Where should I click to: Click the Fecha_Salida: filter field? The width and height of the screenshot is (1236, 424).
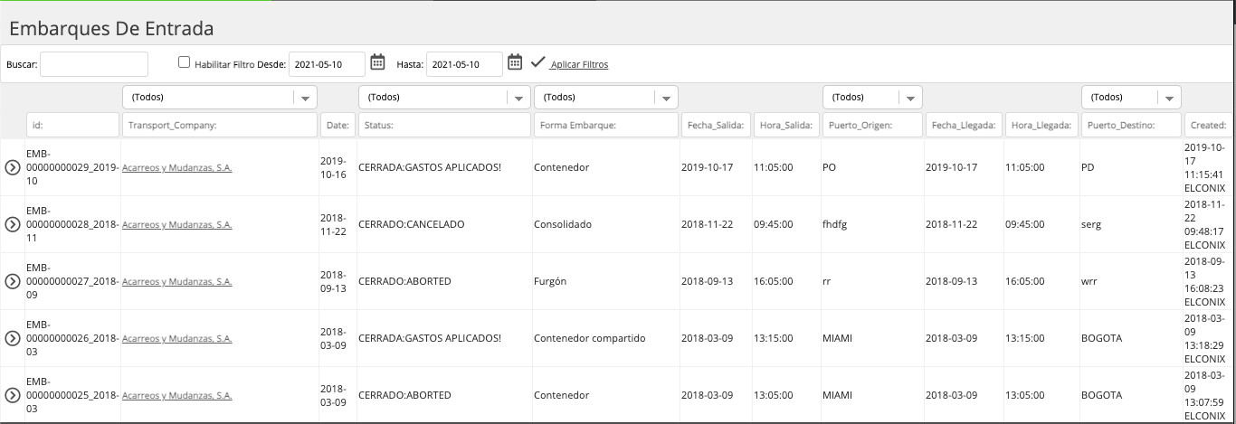716,125
